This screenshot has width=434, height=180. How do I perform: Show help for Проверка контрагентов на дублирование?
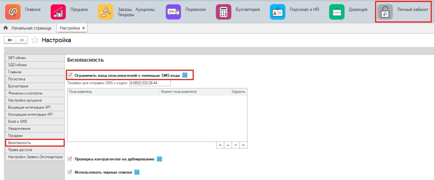(x=159, y=159)
